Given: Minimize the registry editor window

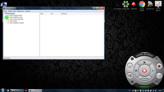Looking at the screenshot, I should pos(94,8).
